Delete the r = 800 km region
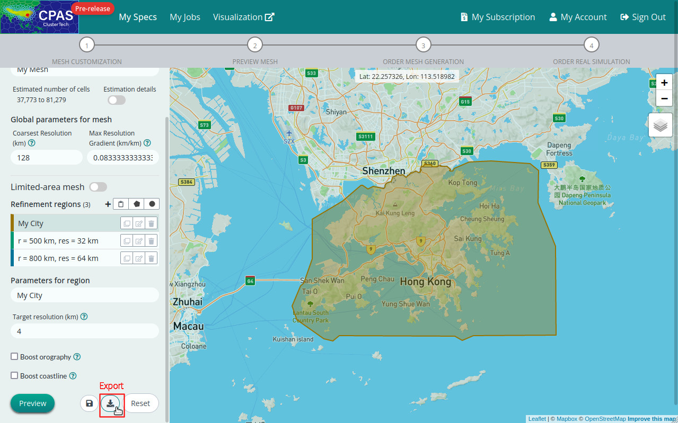The height and width of the screenshot is (423, 678). pos(151,258)
